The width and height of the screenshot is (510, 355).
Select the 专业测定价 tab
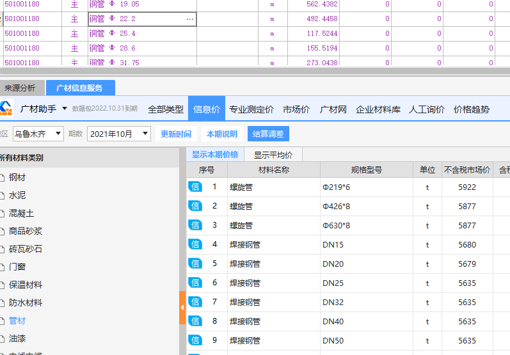(x=251, y=109)
